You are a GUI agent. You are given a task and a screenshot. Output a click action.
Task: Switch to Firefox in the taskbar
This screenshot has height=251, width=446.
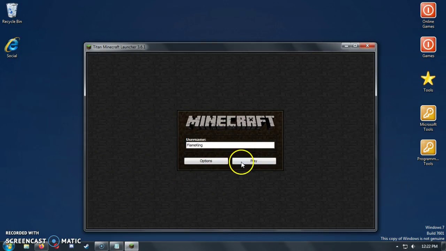(x=41, y=246)
